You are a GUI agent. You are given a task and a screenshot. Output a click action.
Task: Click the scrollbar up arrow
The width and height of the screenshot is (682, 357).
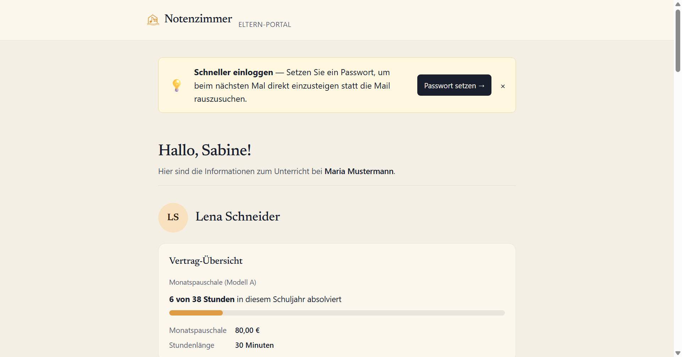tap(678, 4)
